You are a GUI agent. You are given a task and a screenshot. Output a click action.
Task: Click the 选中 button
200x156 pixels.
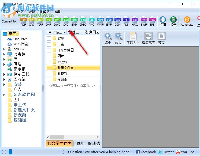pyautogui.click(x=81, y=144)
